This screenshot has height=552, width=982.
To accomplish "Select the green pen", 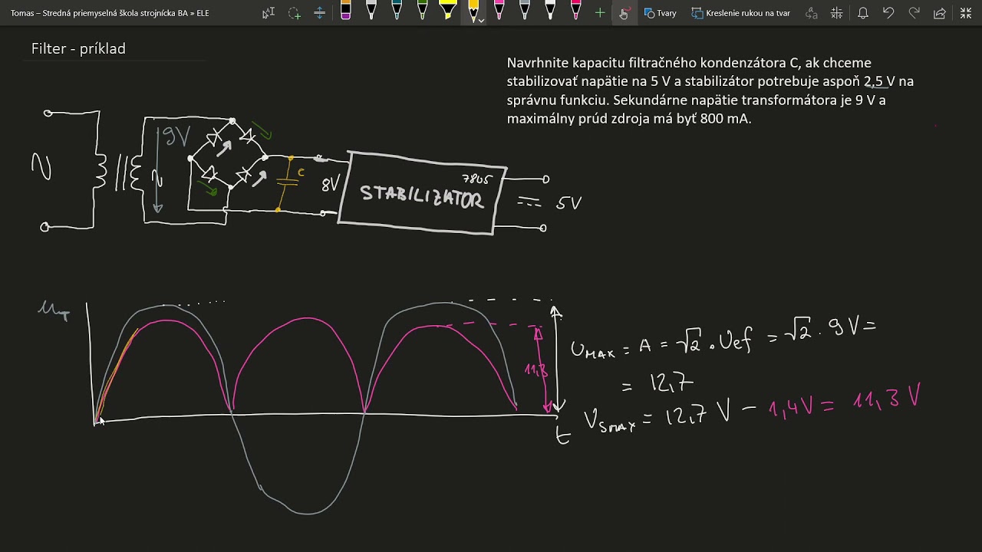I will [422, 11].
